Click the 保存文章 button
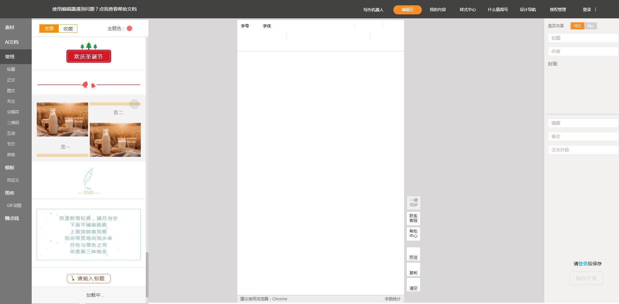 [586, 278]
